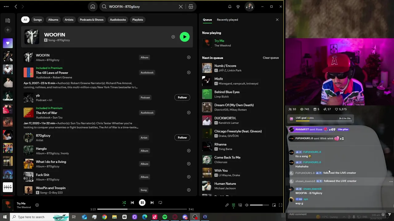The image size is (394, 221).
Task: Filter search results by Songs
Action: 38,20
